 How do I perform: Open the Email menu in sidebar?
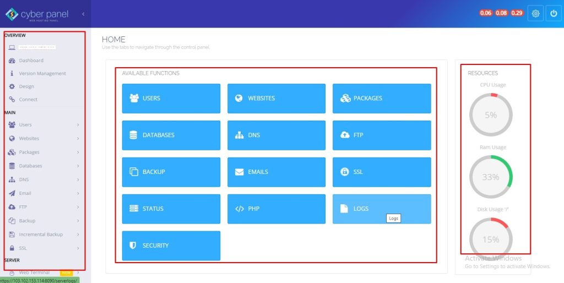25,193
